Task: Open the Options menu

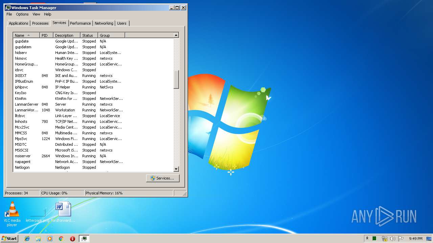Action: (x=22, y=14)
